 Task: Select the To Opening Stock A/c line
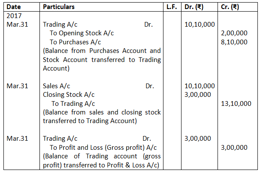click(79, 33)
